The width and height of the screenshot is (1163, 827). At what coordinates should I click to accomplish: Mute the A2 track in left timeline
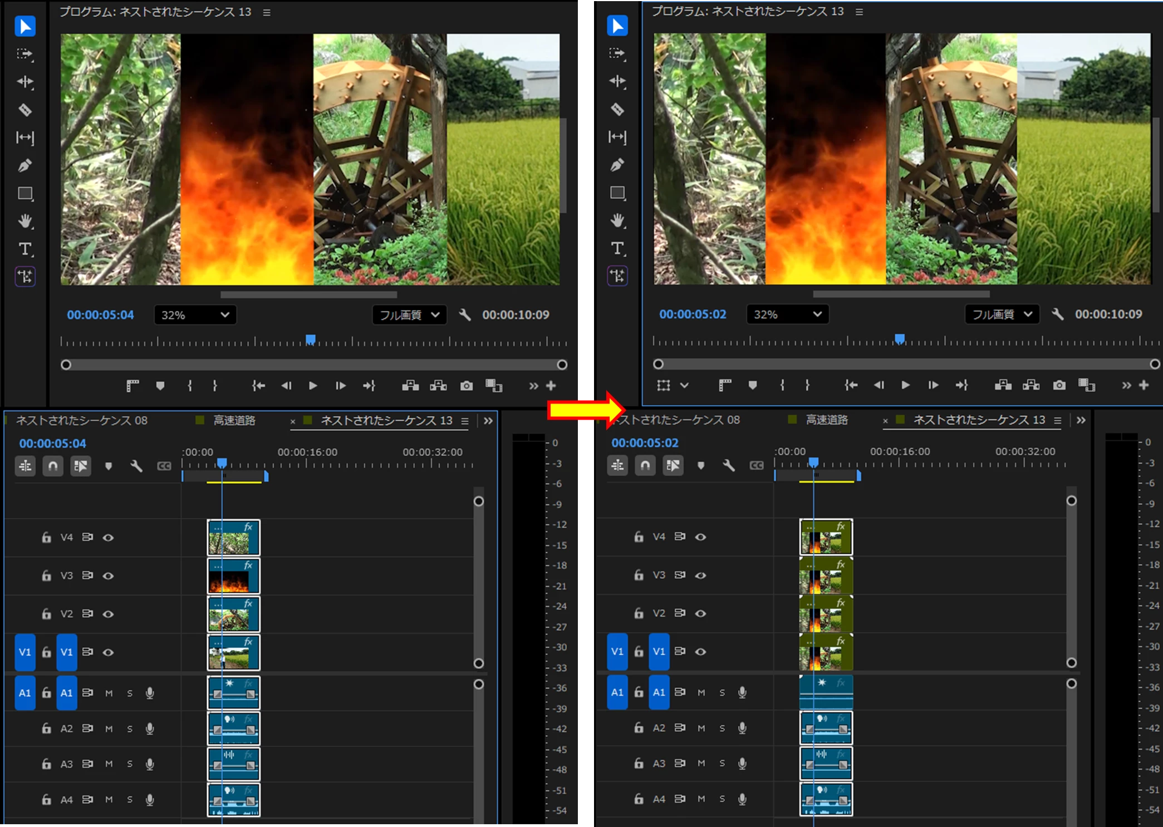(109, 728)
